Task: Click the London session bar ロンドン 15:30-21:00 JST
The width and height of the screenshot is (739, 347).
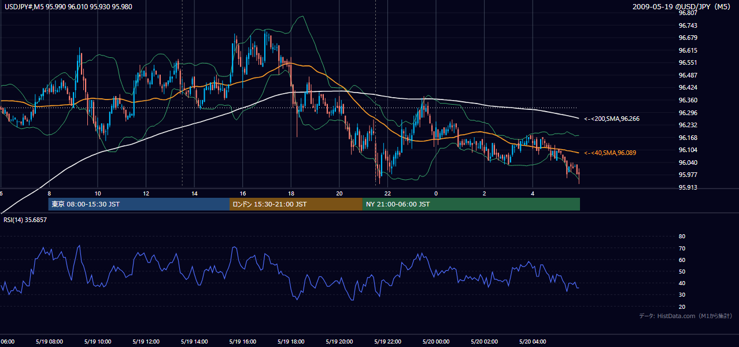Action: [x=296, y=204]
